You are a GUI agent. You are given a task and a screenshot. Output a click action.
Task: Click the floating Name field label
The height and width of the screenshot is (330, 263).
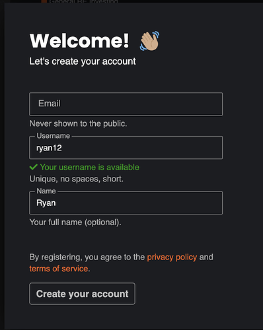click(x=46, y=191)
